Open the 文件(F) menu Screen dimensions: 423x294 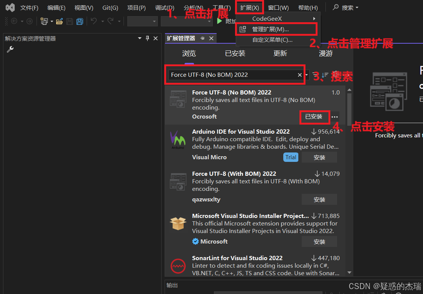(x=29, y=8)
